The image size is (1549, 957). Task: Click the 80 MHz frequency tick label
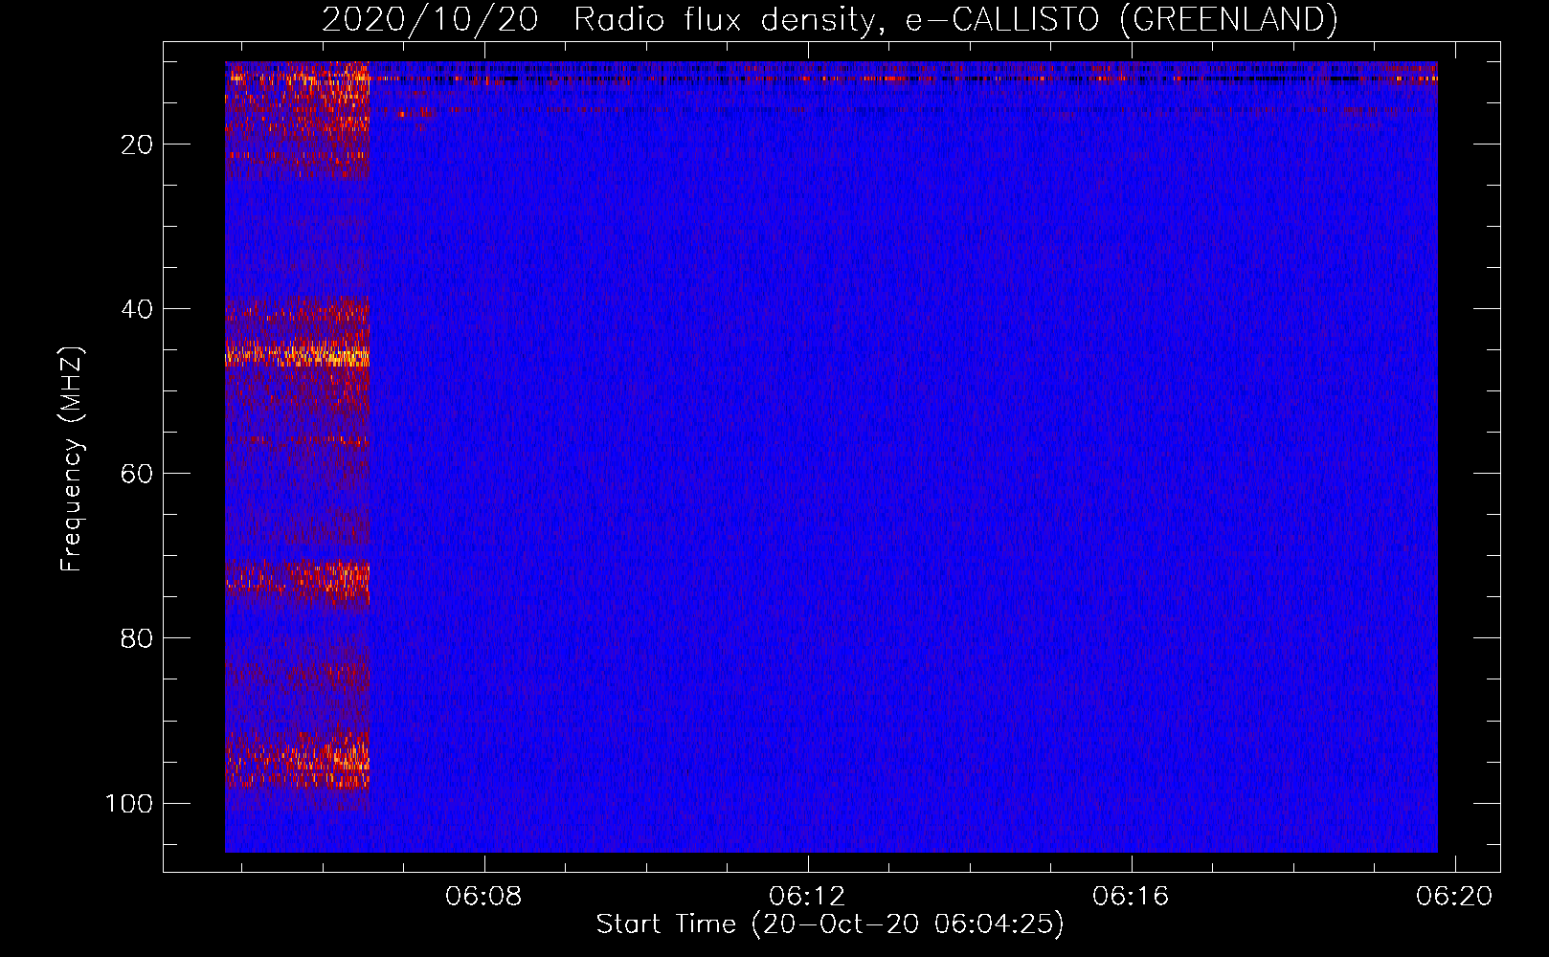[137, 638]
